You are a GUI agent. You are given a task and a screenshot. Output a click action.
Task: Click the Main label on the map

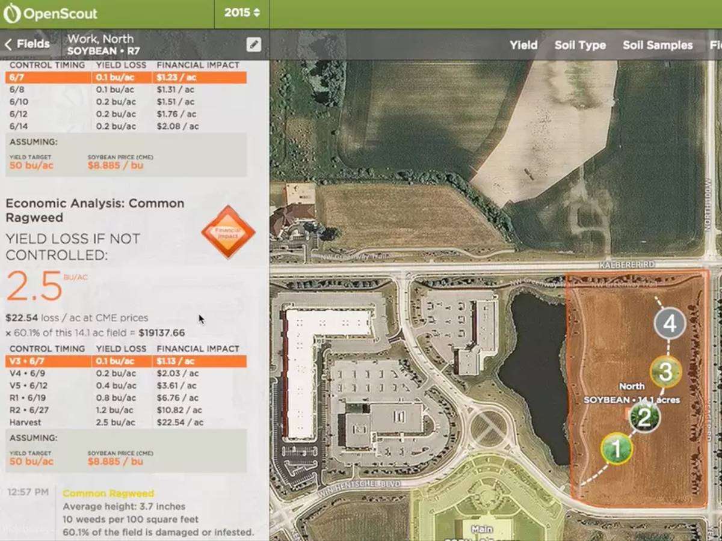[x=482, y=530]
